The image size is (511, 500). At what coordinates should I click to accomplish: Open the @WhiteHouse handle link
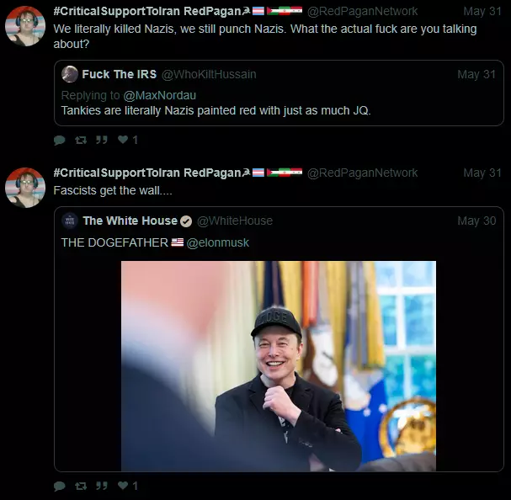(235, 221)
